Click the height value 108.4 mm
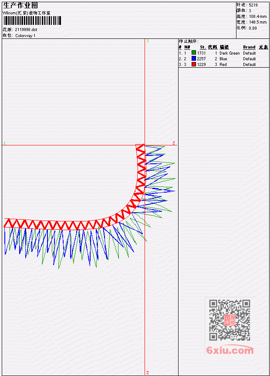Image resolution: width=270 pixels, height=376 pixels. 258,16
